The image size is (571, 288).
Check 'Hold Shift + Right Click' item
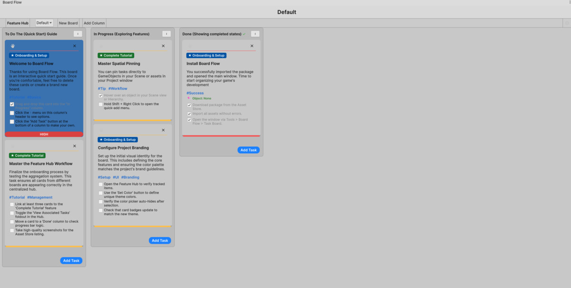101,104
